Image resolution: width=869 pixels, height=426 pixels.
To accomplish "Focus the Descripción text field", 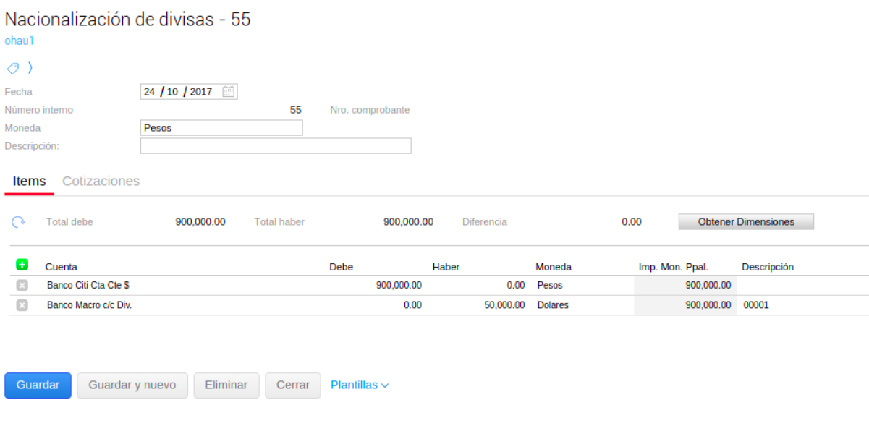I will (x=275, y=146).
